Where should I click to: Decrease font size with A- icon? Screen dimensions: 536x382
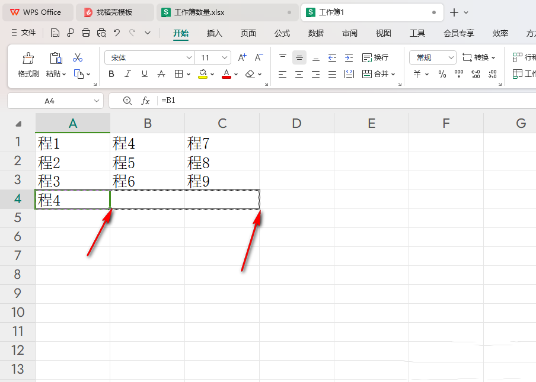click(x=259, y=57)
